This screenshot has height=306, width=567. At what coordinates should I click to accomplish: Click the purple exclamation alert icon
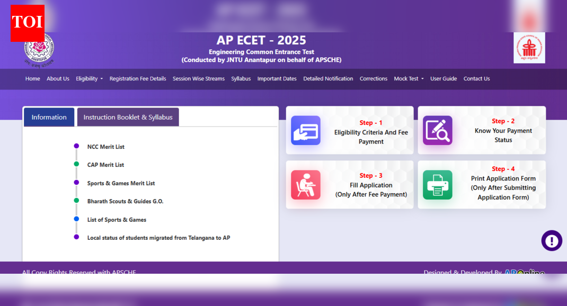[552, 241]
